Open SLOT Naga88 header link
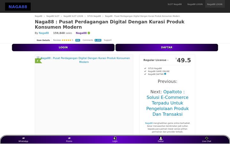This screenshot has height=144, width=230. coord(174,4)
